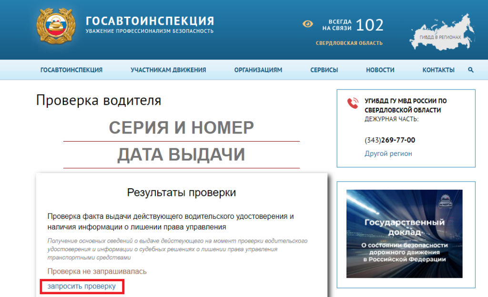This screenshot has height=297, width=488.
Task: Open site search with the magnifier icon
Action: click(471, 70)
